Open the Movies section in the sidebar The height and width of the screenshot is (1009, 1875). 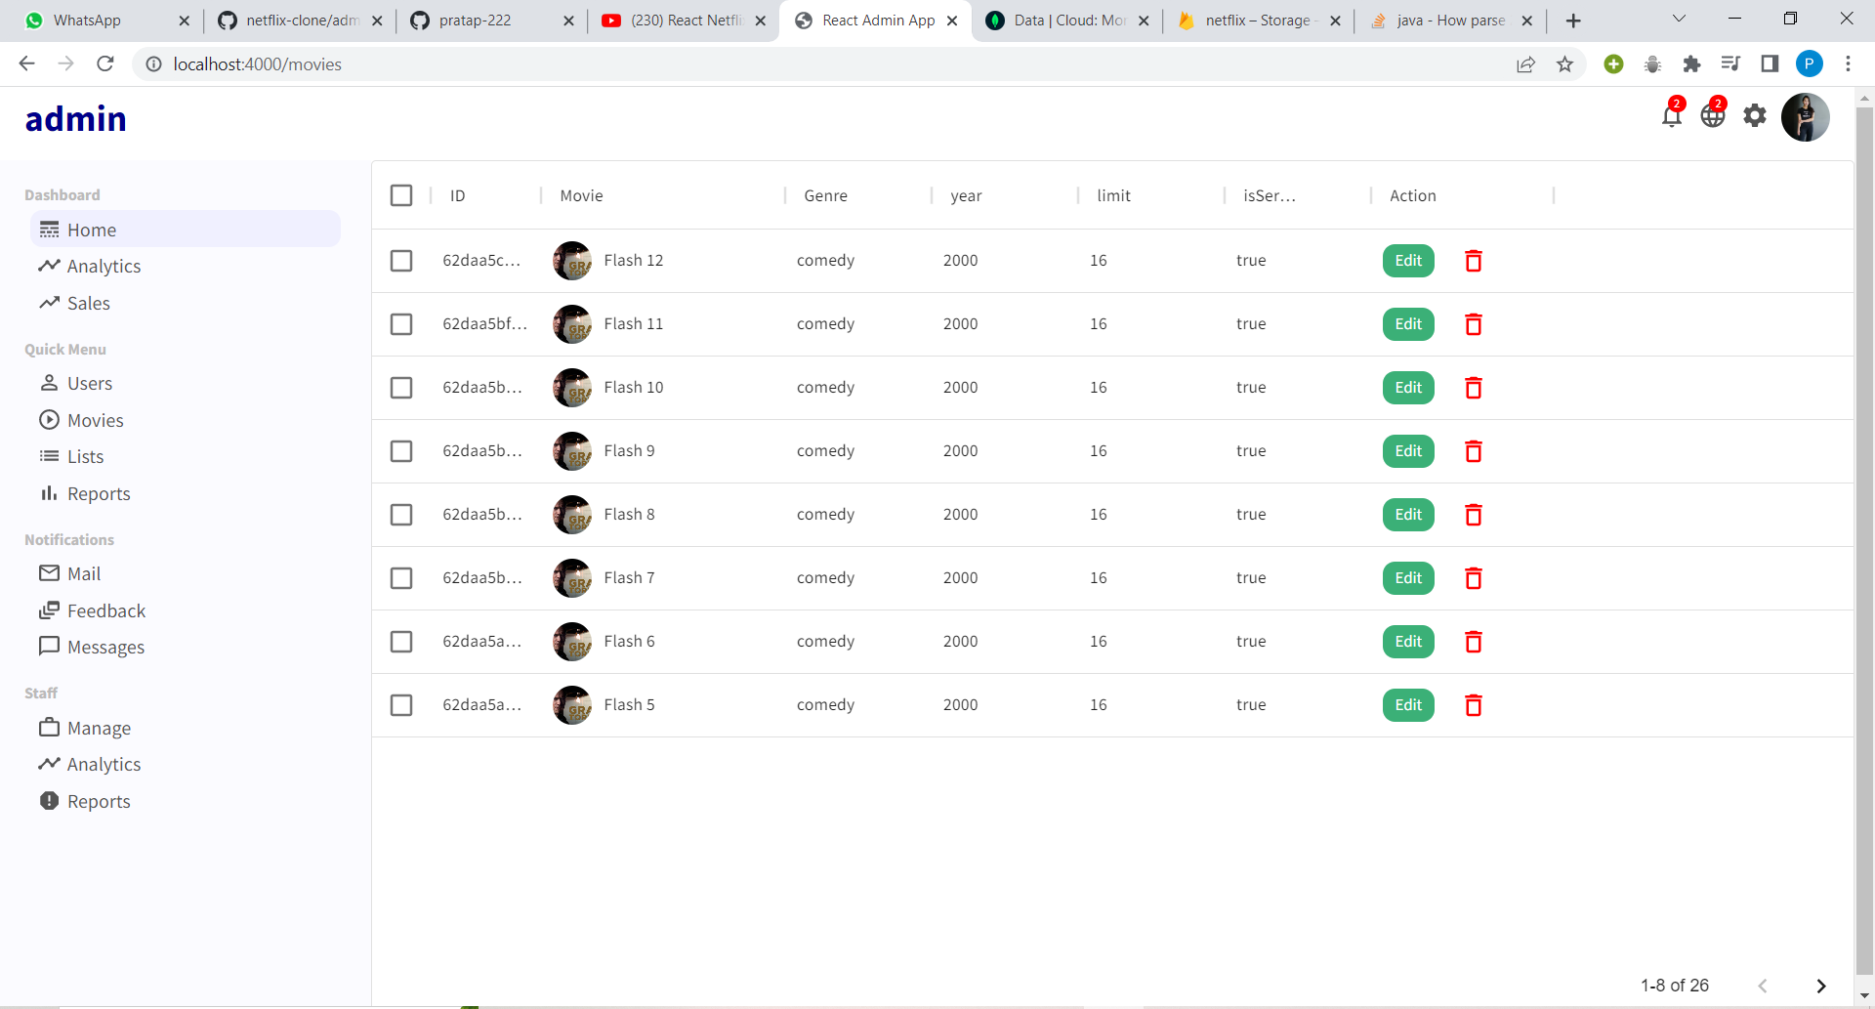point(95,420)
